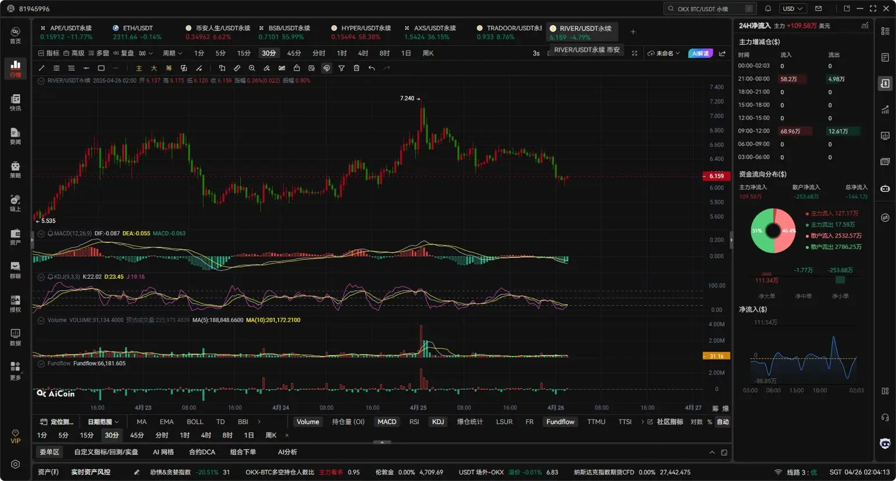Click the 散户流出 green legend dot
The width and height of the screenshot is (896, 481).
coord(807,247)
